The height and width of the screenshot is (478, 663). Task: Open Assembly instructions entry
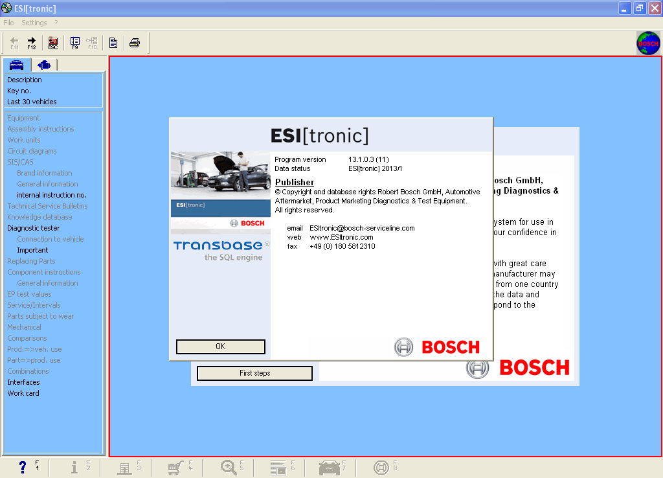click(x=41, y=129)
